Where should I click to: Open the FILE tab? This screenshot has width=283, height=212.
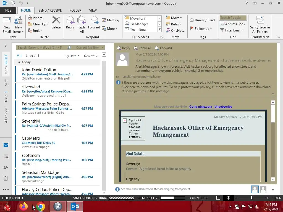[x=8, y=10]
